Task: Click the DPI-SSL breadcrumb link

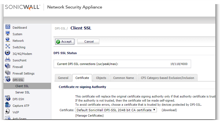Action: [60, 28]
